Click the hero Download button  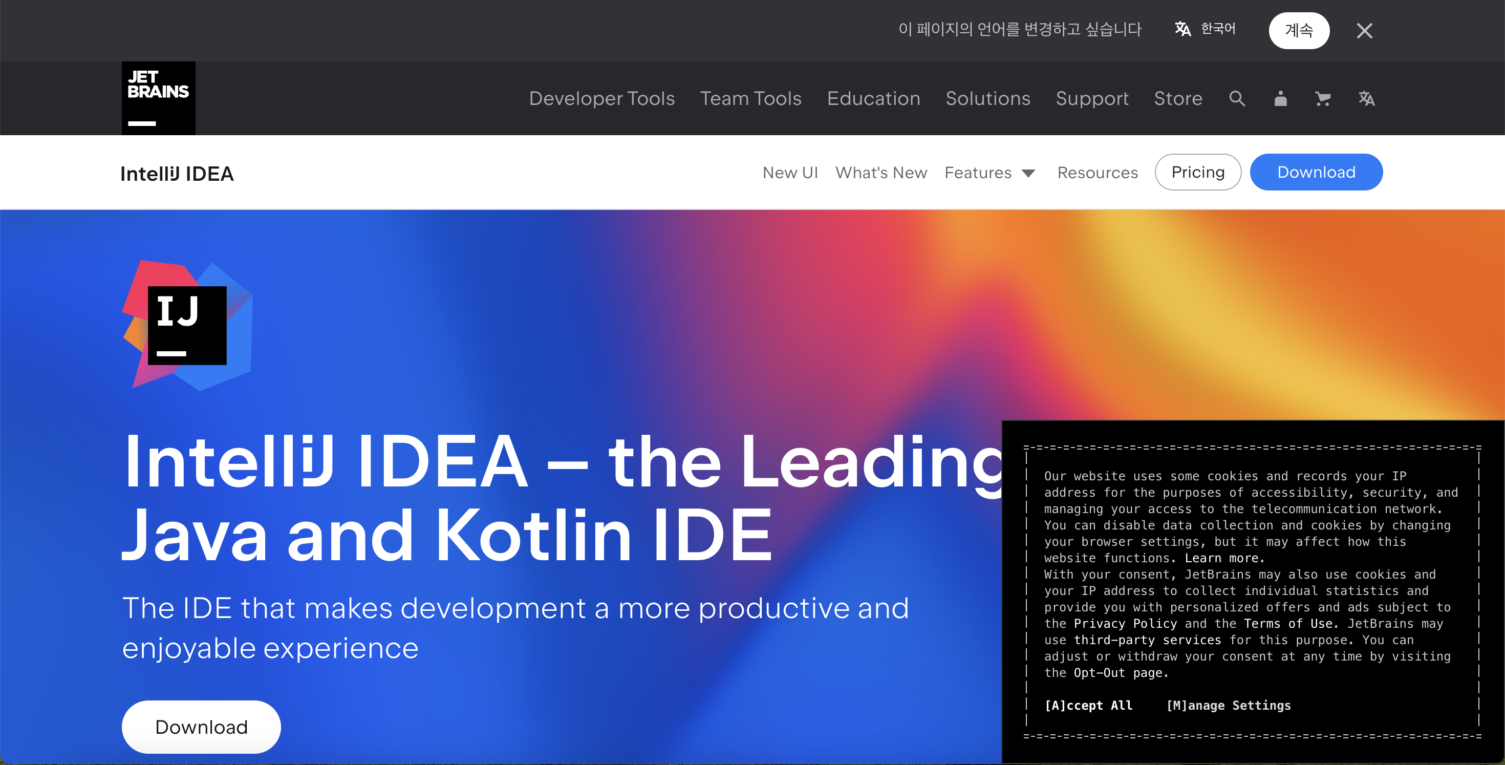(200, 727)
